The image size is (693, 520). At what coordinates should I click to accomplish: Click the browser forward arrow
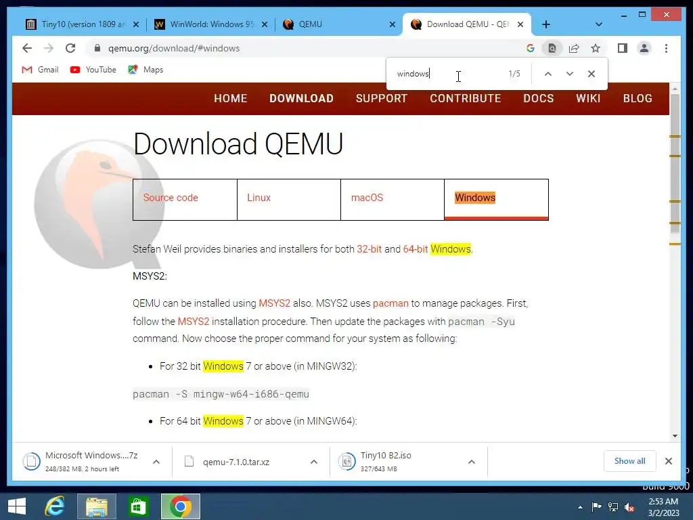[x=49, y=48]
